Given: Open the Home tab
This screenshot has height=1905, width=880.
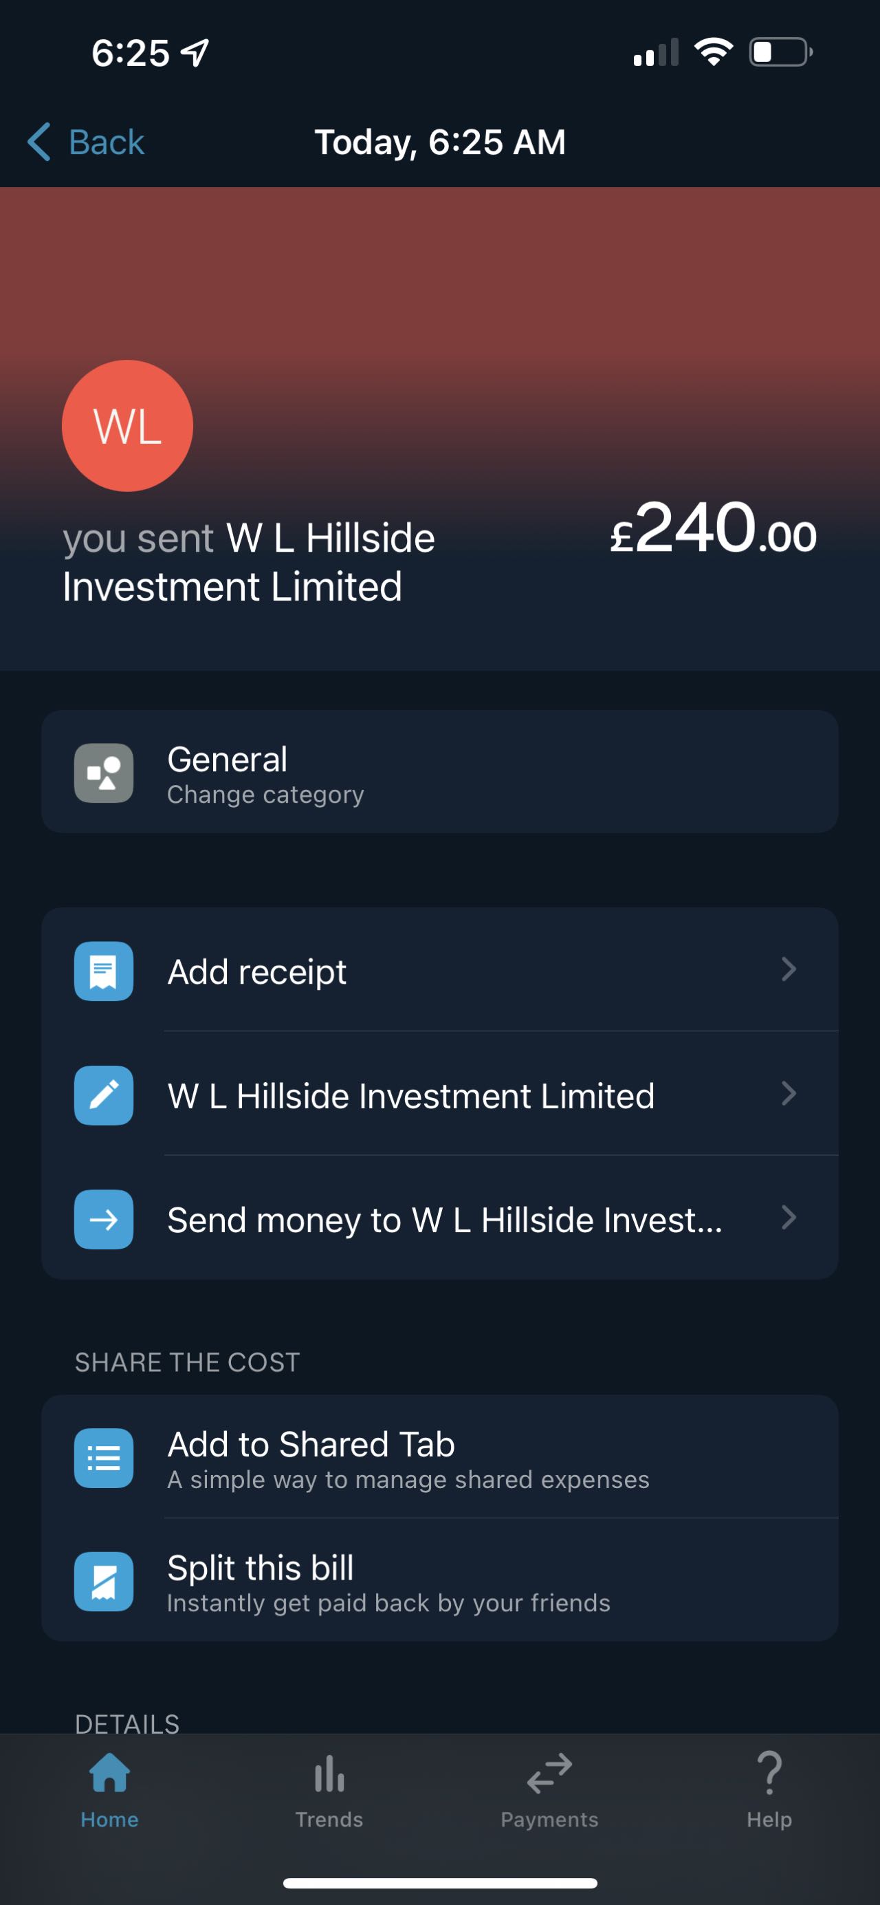Looking at the screenshot, I should coord(109,1789).
